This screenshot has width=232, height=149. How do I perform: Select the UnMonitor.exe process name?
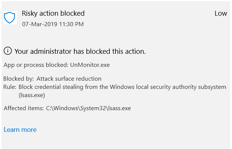(90, 65)
